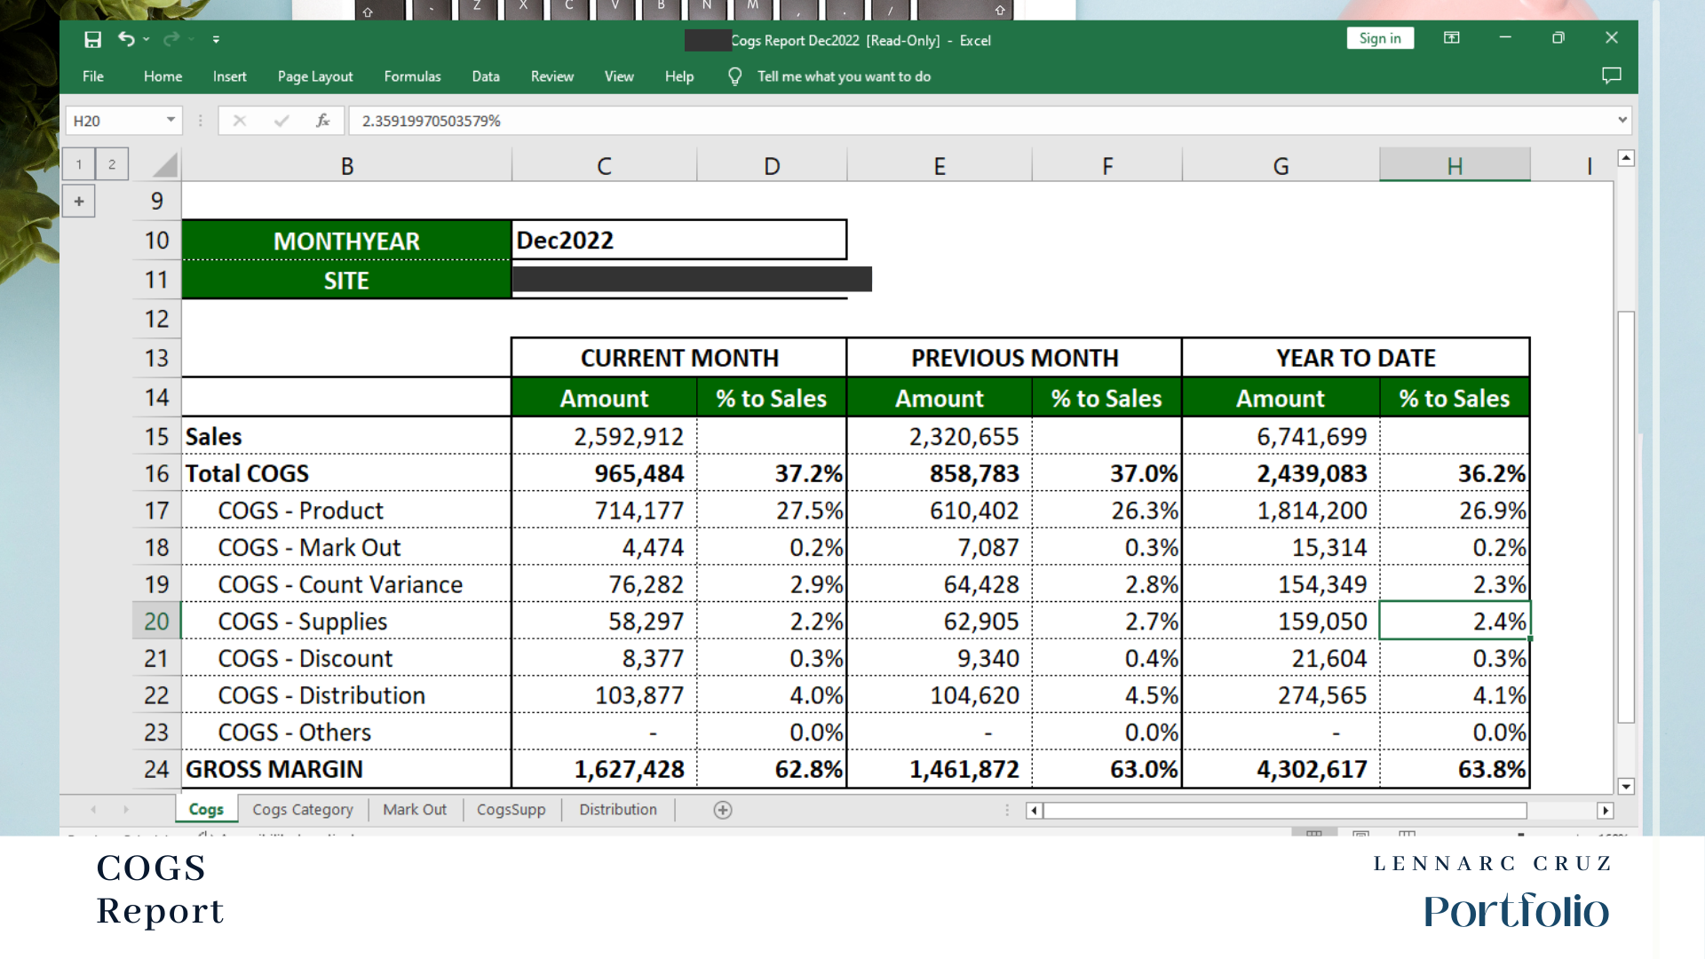The height and width of the screenshot is (959, 1705).
Task: Click the horizontal scrollbar thumb
Action: click(1285, 810)
